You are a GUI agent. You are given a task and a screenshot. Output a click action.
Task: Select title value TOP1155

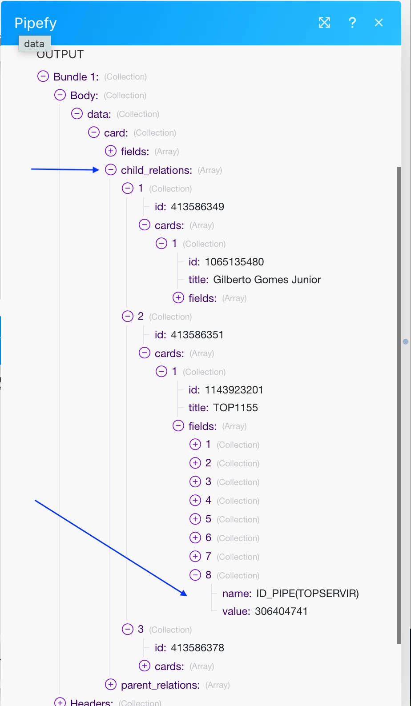tap(235, 408)
